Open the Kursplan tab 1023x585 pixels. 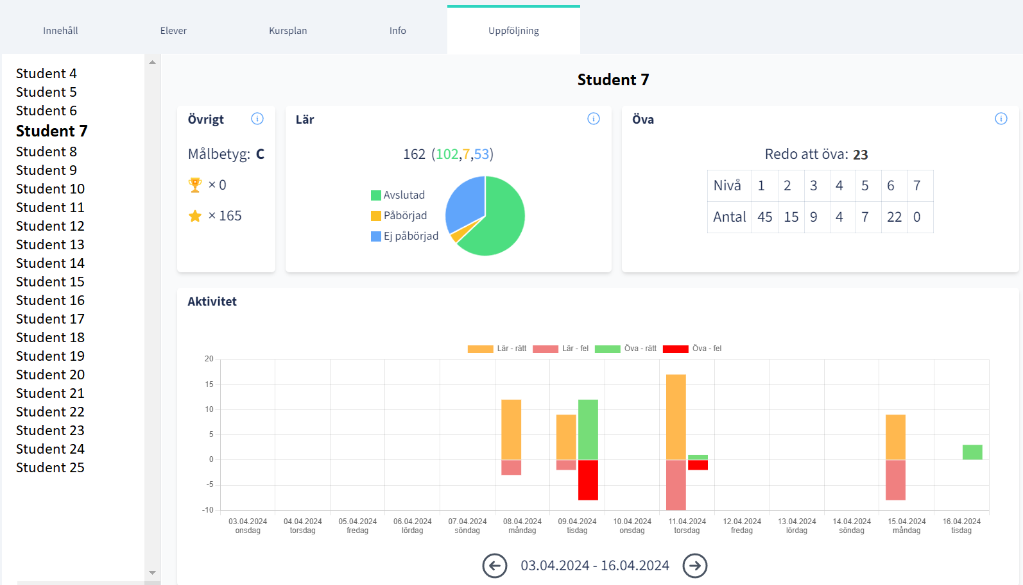[288, 31]
